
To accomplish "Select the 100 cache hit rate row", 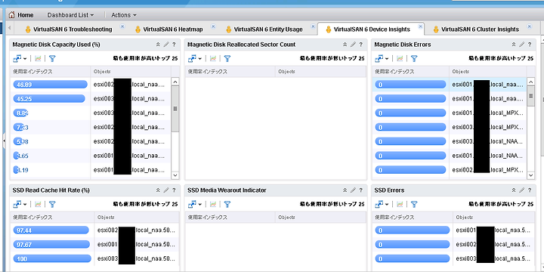I will (x=94, y=258).
